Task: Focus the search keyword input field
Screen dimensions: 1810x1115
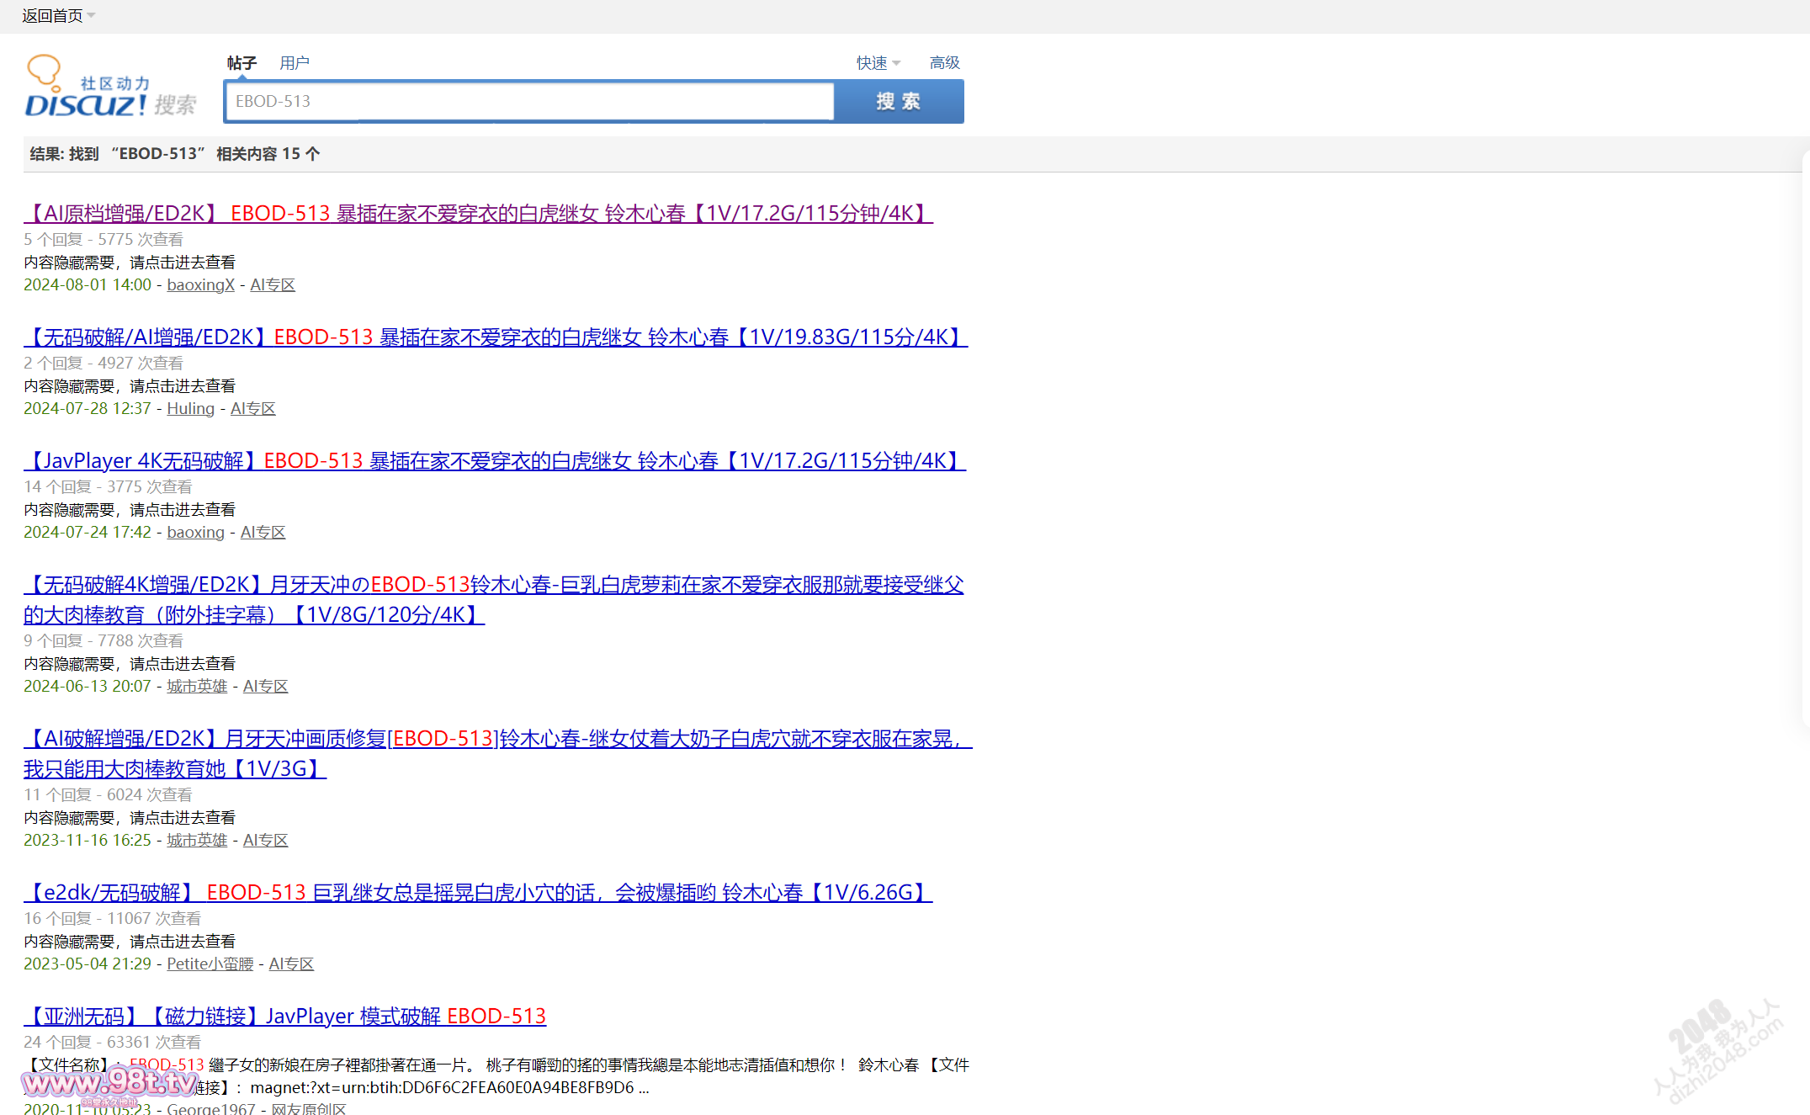Action: coord(530,102)
